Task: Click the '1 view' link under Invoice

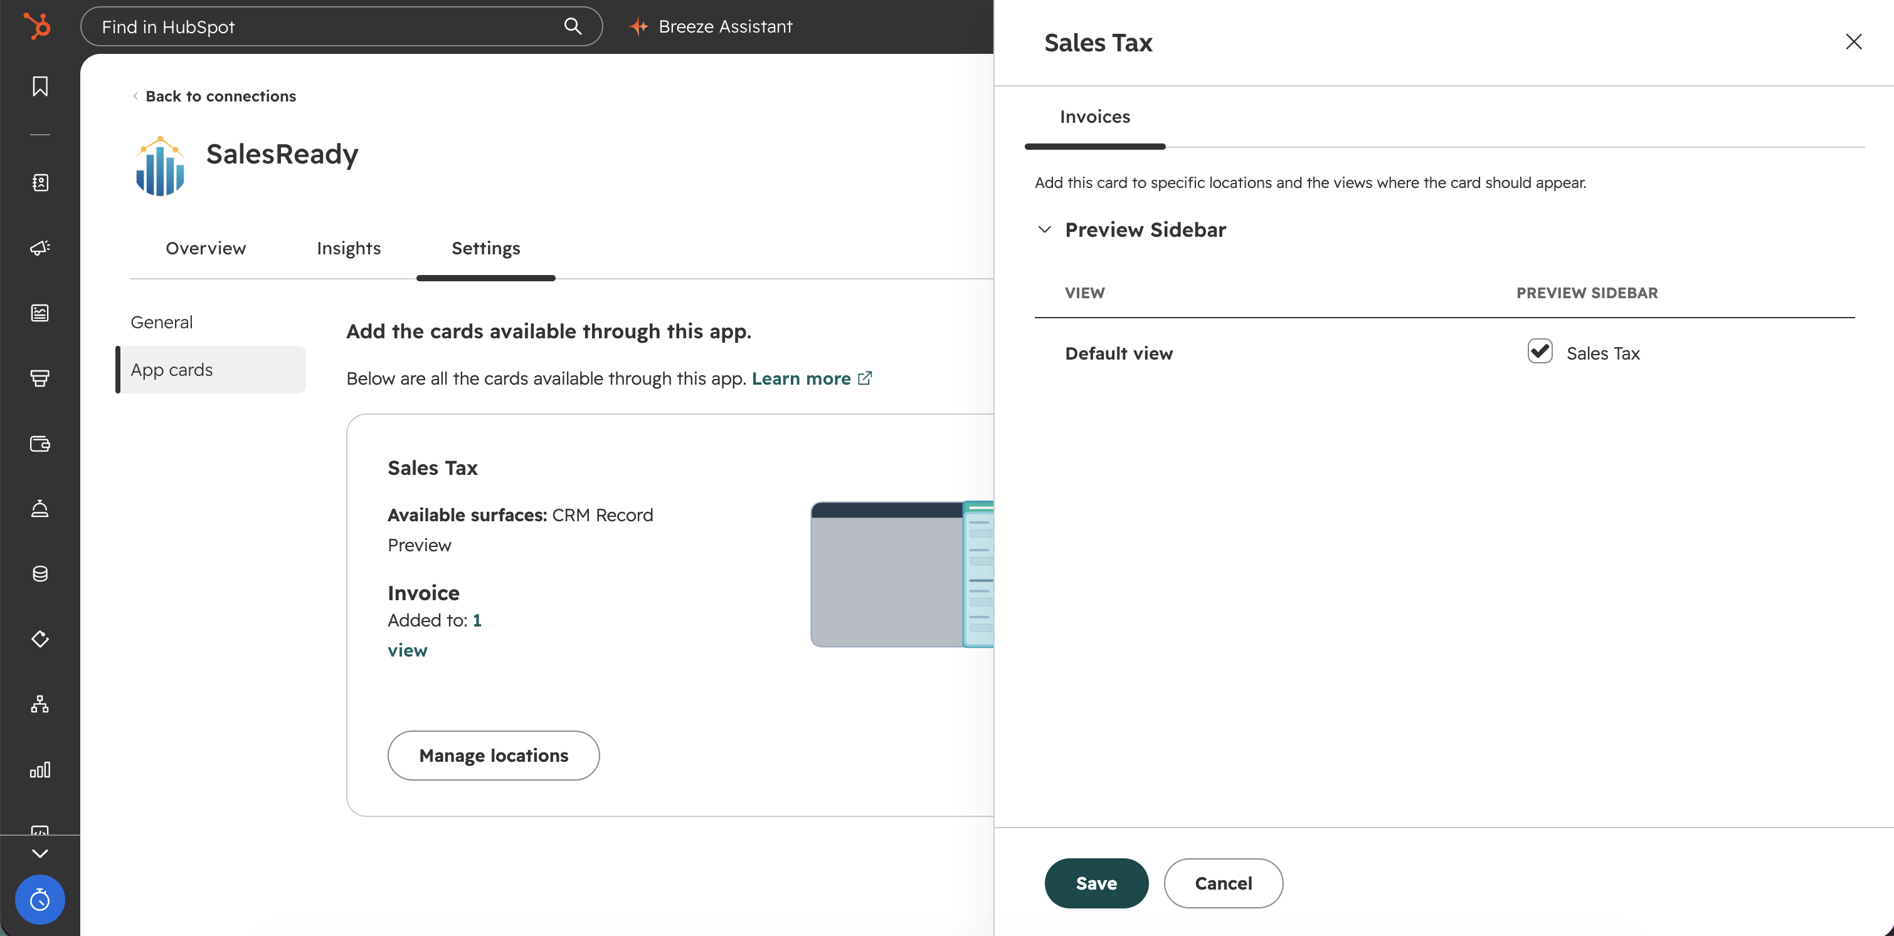Action: coord(435,635)
